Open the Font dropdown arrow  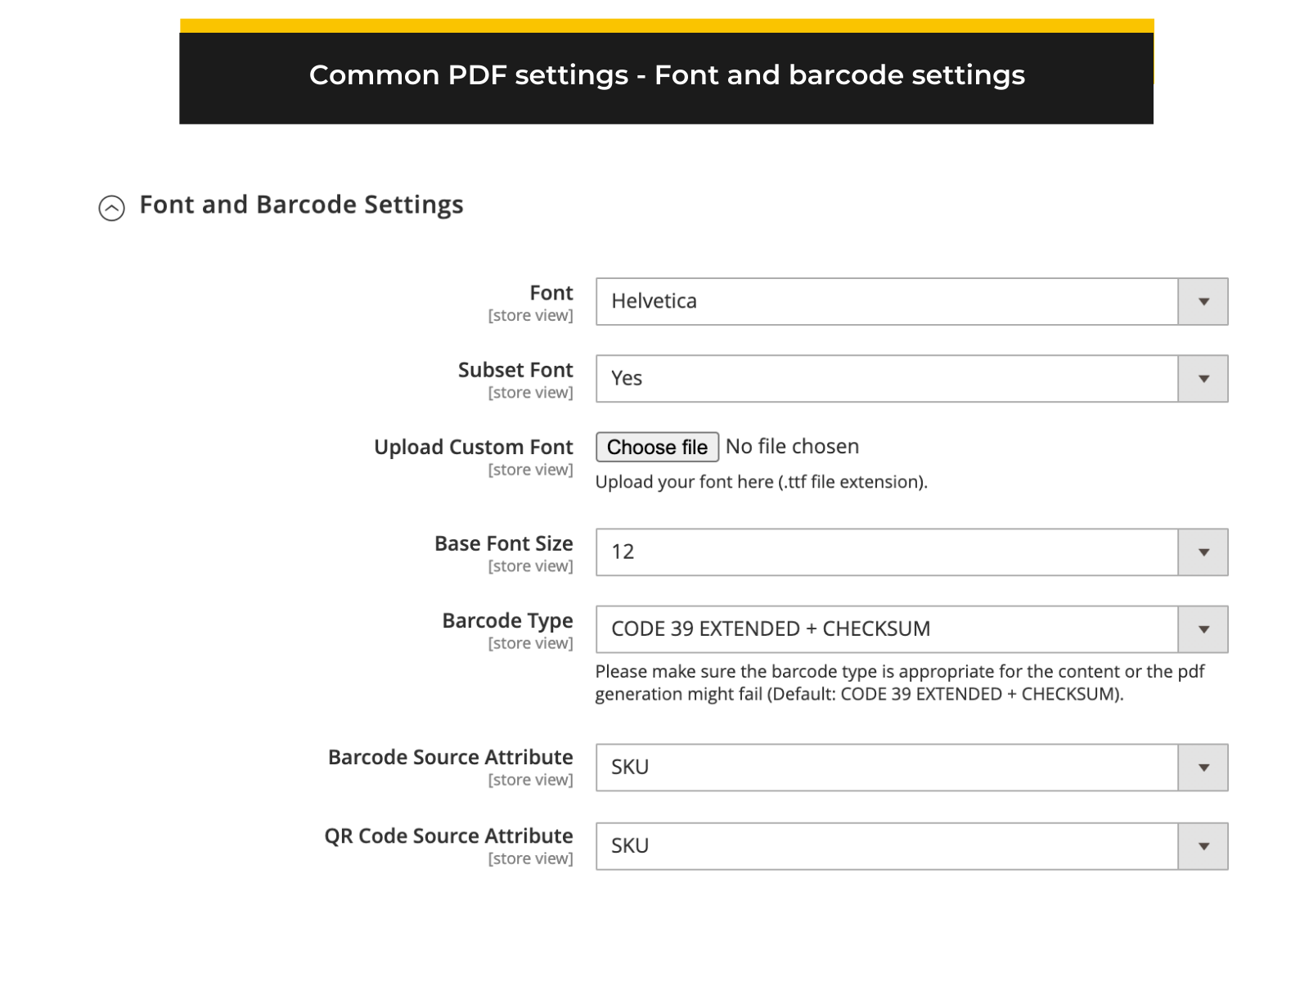coord(1203,301)
